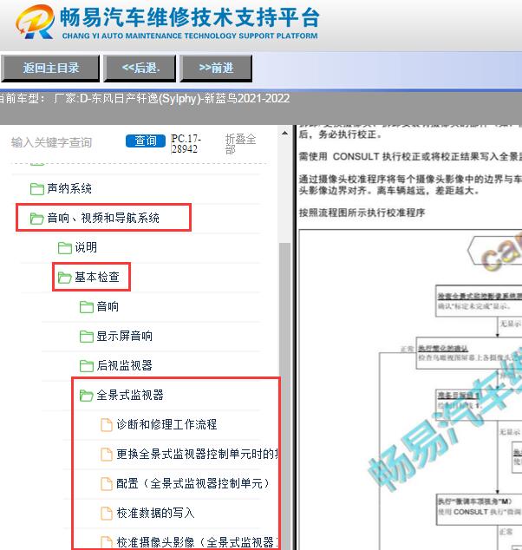Click the document icon beside 校准摄像头影像
The height and width of the screenshot is (550, 522).
tap(107, 542)
